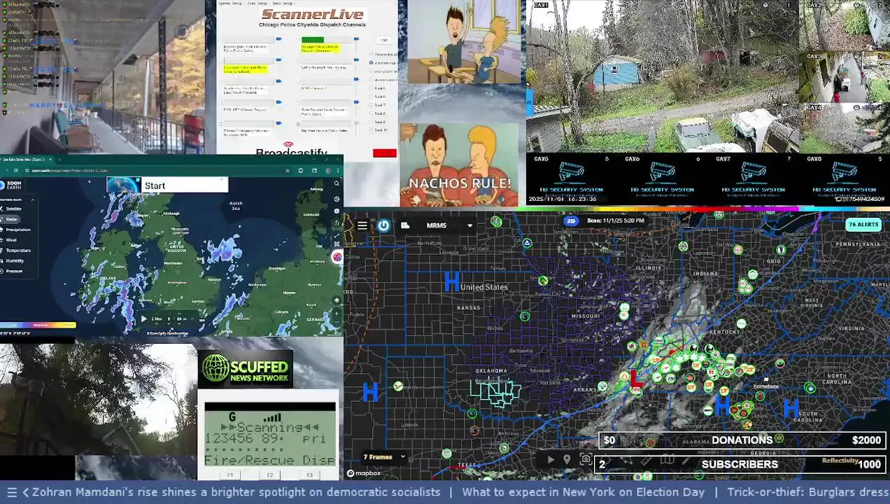
Task: Expand the 7 Frames dropdown
Action: [384, 457]
